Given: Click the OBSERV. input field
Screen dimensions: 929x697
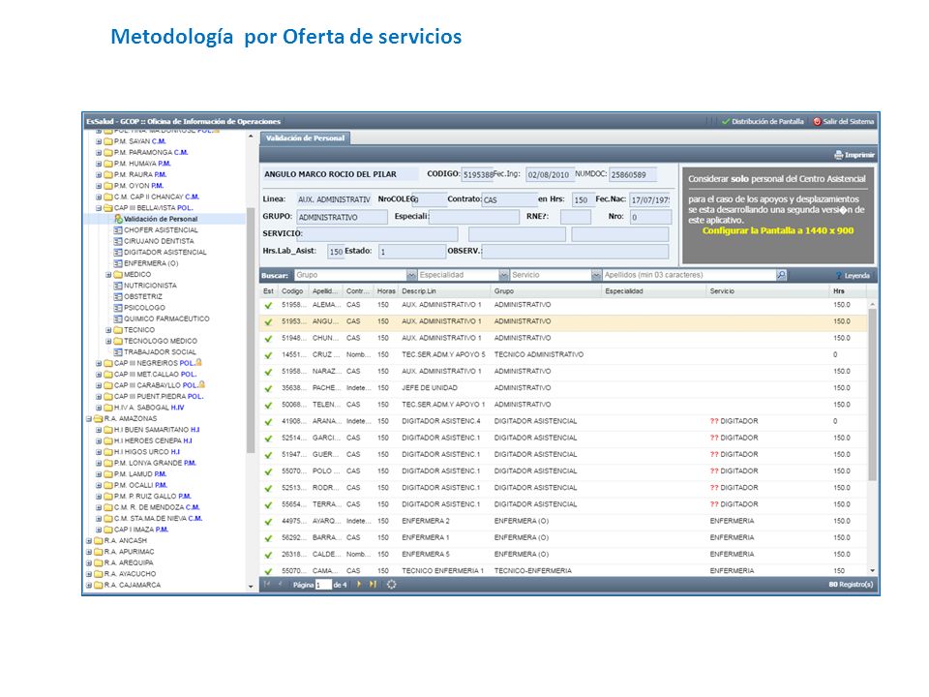Looking at the screenshot, I should [575, 252].
